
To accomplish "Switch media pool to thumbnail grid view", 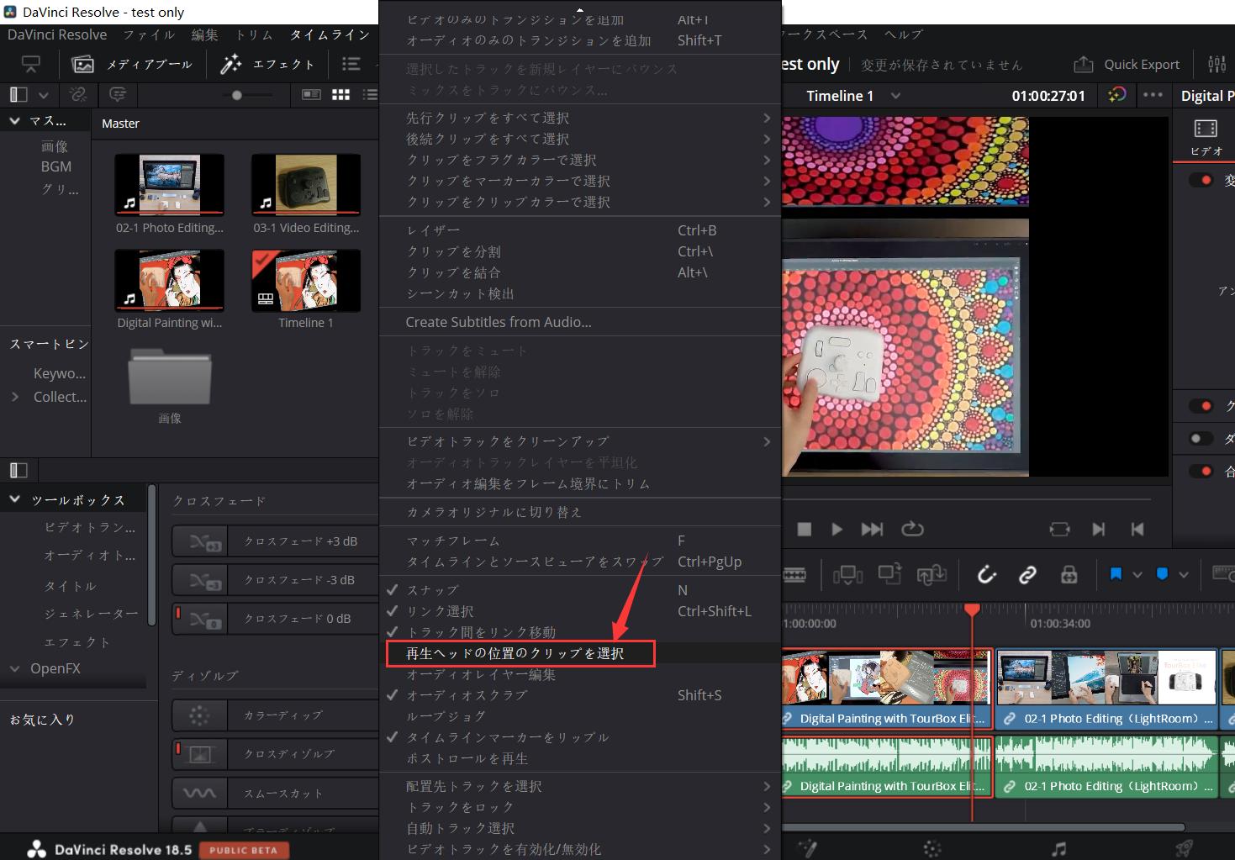I will (340, 95).
